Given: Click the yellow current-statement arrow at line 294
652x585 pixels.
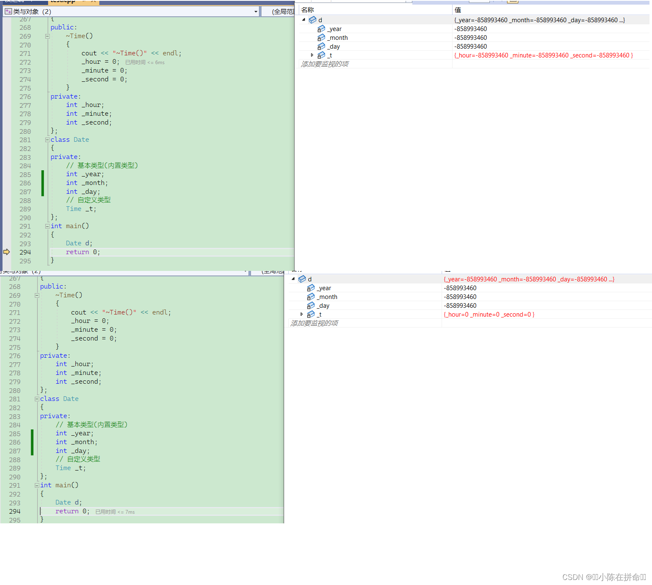Looking at the screenshot, I should pyautogui.click(x=6, y=252).
